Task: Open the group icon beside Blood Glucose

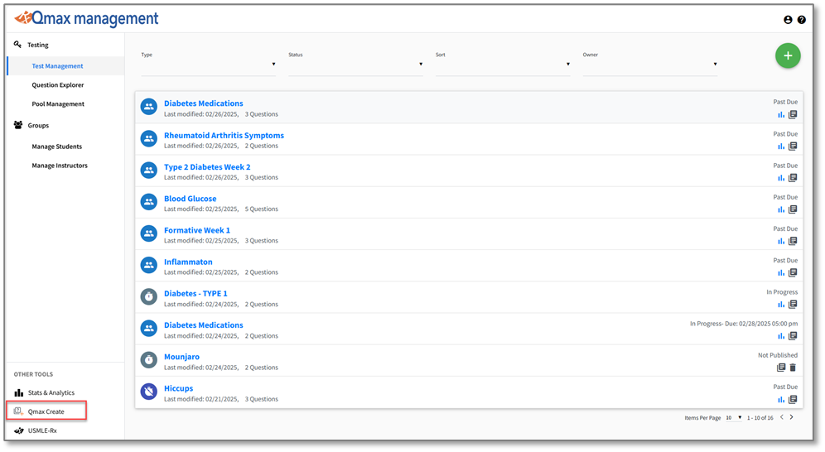Action: [148, 202]
